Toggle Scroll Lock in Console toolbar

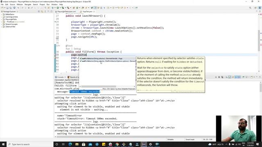[230, 77]
